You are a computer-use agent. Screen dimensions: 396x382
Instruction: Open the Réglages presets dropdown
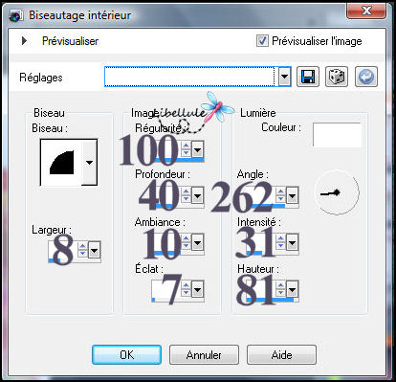tap(284, 77)
